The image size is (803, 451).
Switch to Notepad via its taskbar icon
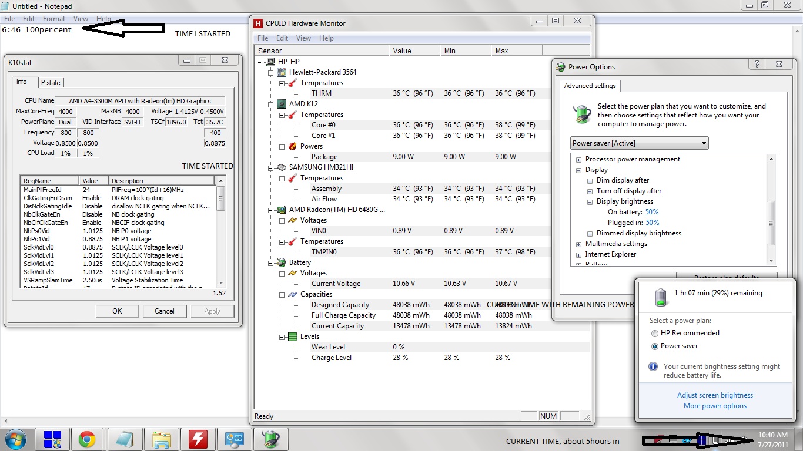[x=125, y=439]
